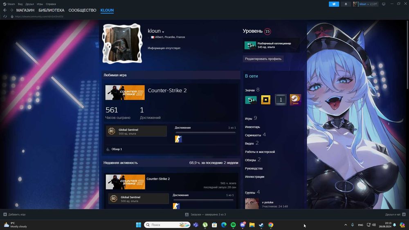
Task: Click the kloun profile avatar image
Action: (x=122, y=43)
